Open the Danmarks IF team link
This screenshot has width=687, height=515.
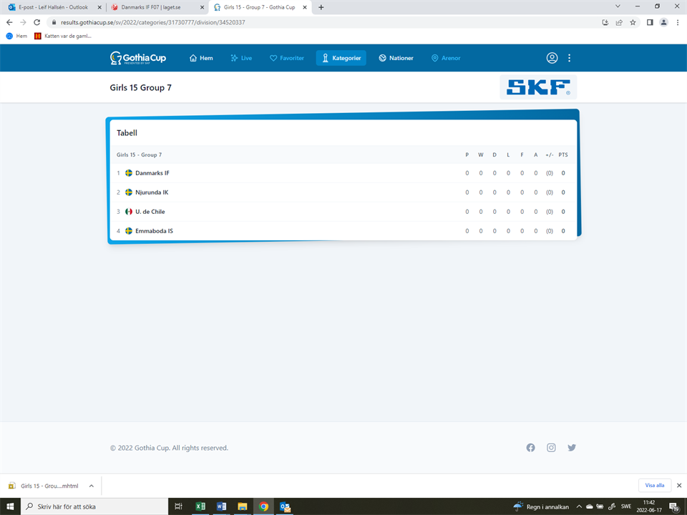[x=152, y=173]
